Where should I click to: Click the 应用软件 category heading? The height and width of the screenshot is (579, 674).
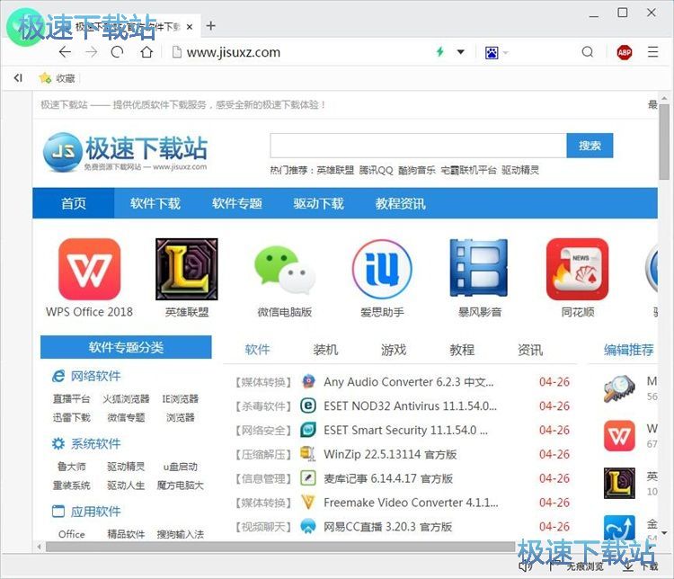pyautogui.click(x=95, y=511)
